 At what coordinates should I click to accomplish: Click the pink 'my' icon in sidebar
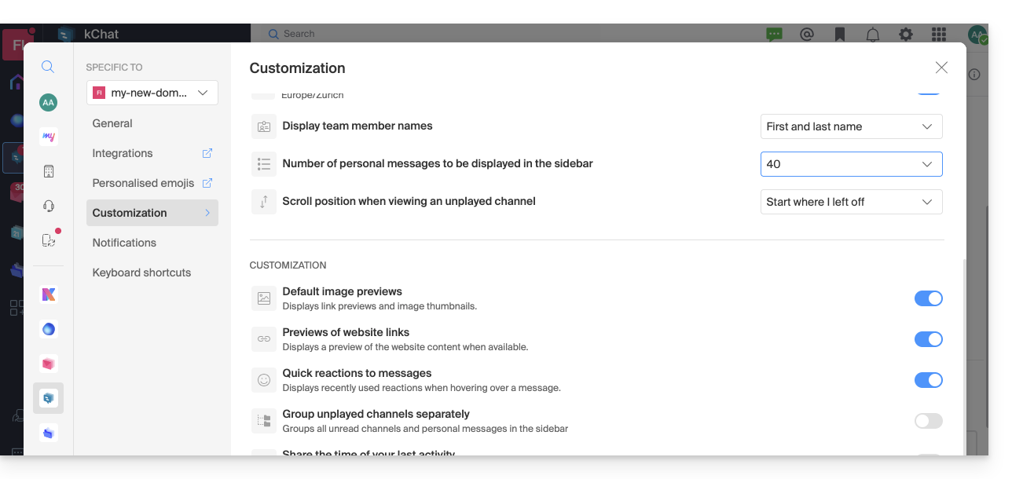click(48, 137)
